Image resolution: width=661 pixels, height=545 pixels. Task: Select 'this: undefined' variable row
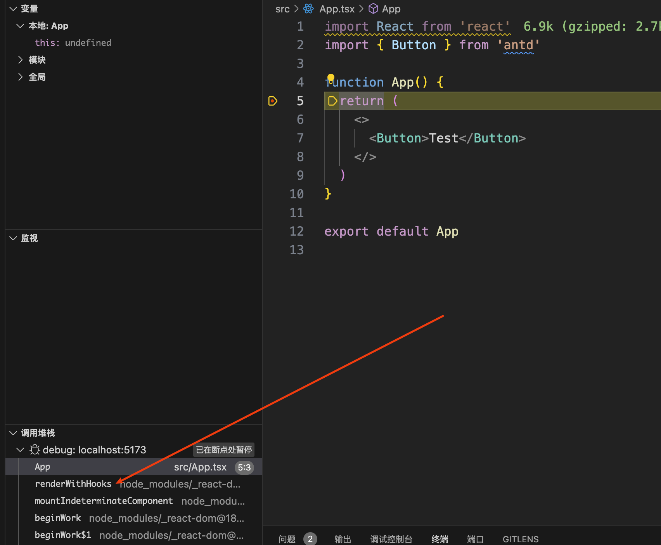coord(134,43)
